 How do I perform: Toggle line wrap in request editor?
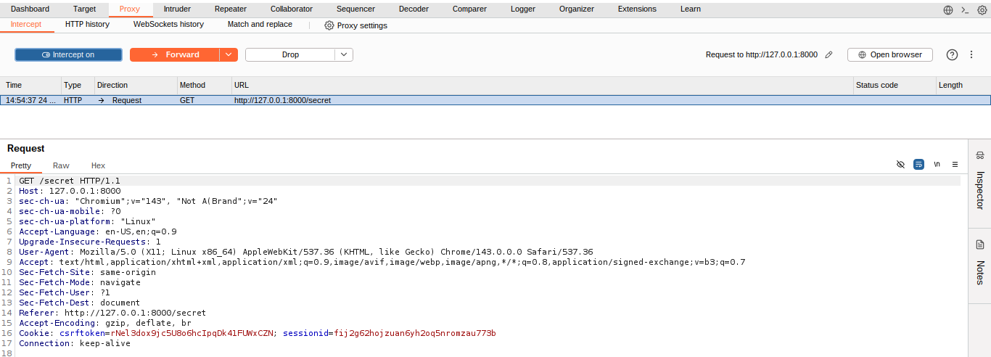(918, 165)
